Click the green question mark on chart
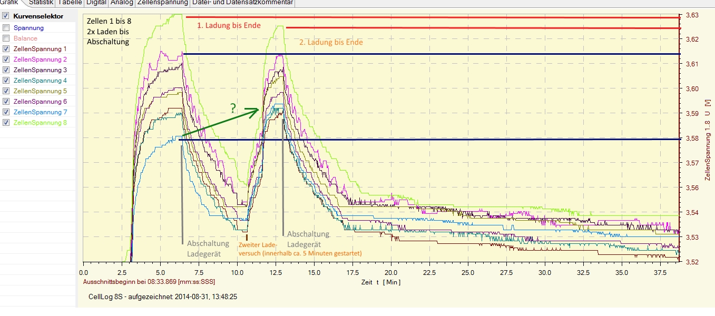The image size is (715, 316). tap(233, 109)
